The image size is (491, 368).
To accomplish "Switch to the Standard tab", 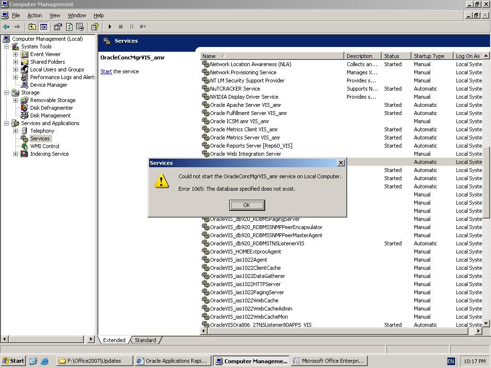I will point(145,340).
